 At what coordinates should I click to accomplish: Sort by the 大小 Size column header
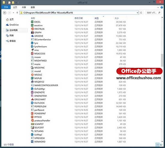click(x=117, y=18)
